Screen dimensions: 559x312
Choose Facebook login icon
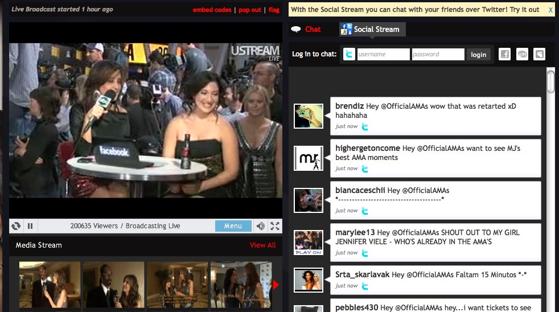point(504,54)
